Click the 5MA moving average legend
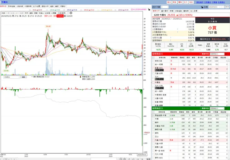The height and width of the screenshot is (160, 230). pos(36,10)
